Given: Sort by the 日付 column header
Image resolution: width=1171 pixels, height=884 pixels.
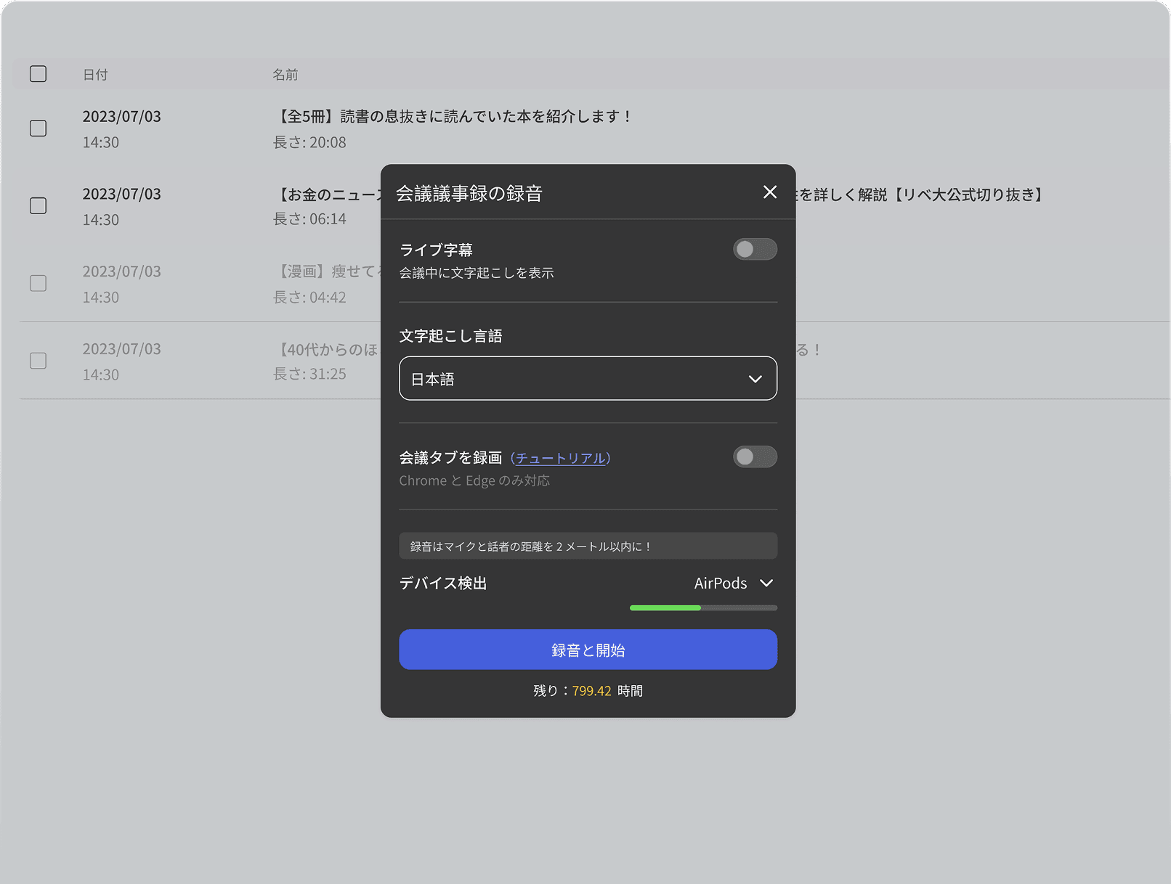Looking at the screenshot, I should pyautogui.click(x=95, y=75).
